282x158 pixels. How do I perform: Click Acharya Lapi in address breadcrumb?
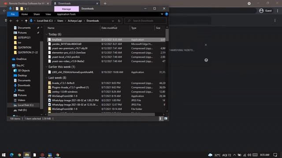point(75,21)
